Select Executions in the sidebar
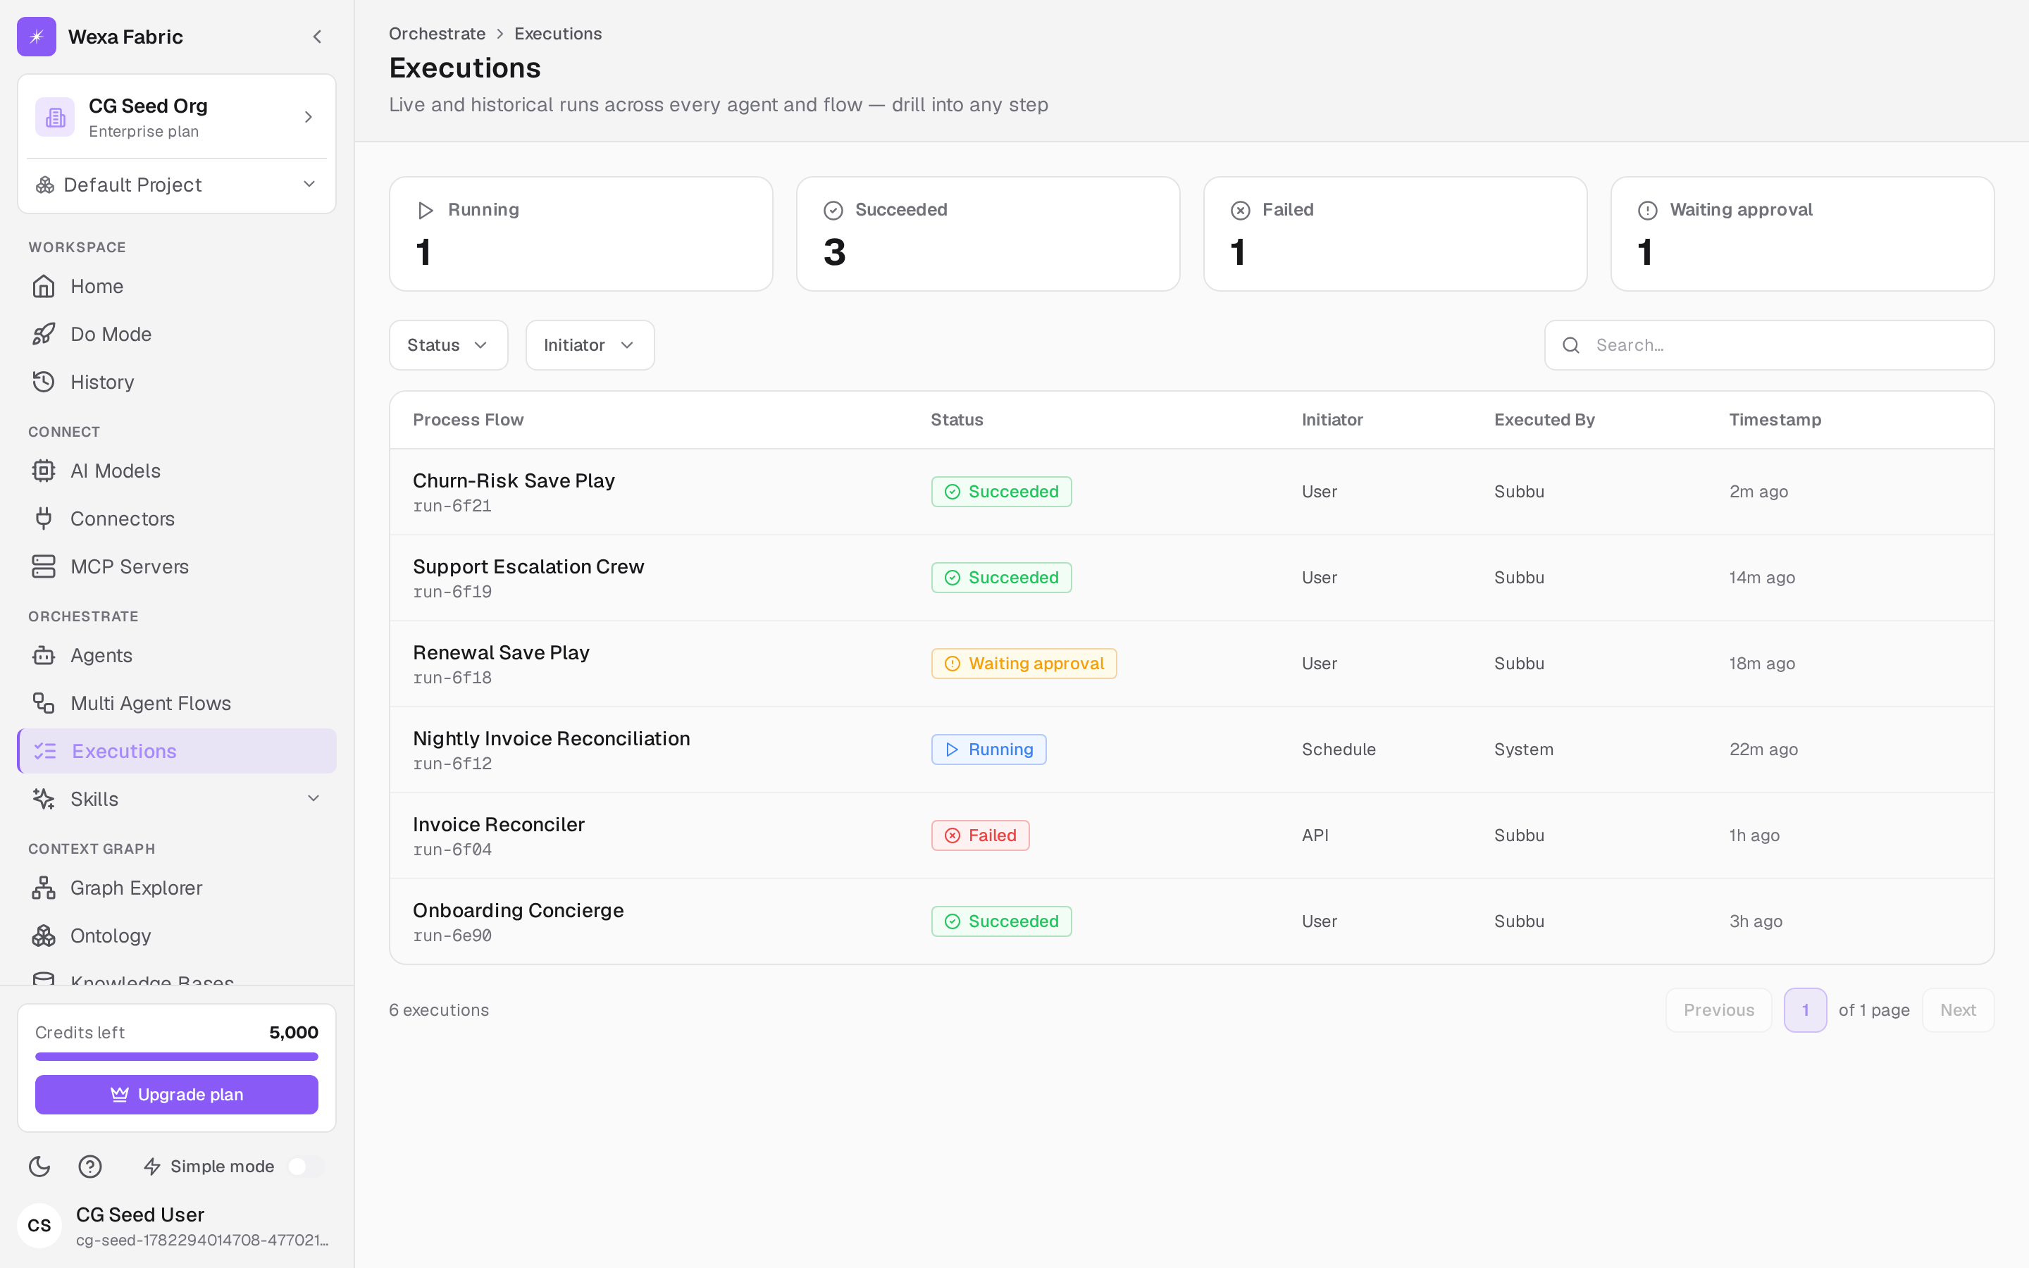Image resolution: width=2029 pixels, height=1268 pixels. click(177, 752)
